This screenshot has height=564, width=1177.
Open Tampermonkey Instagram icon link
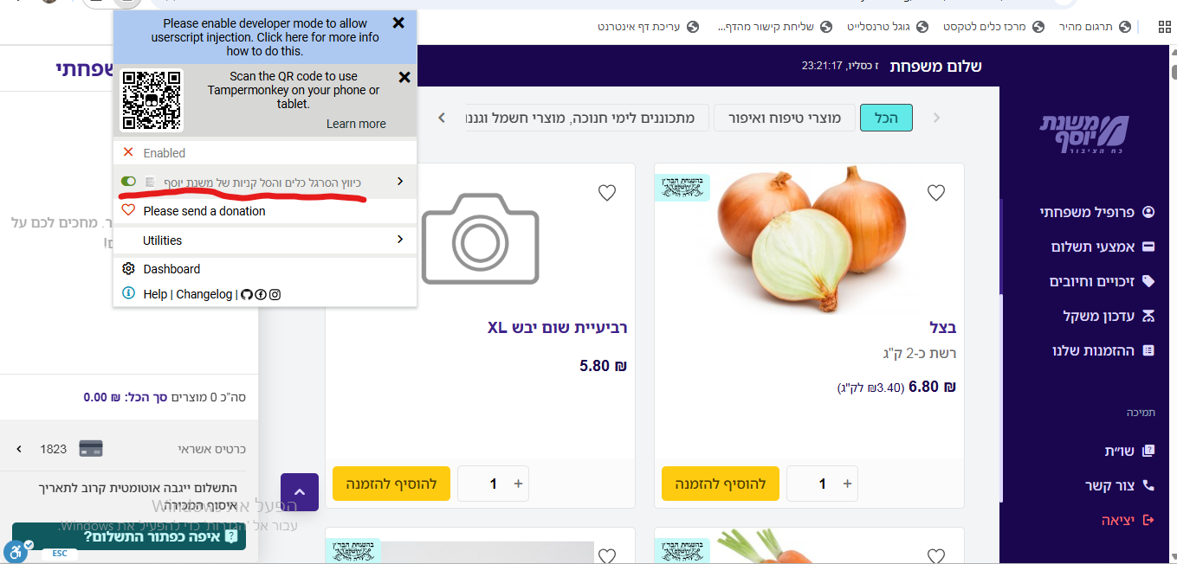pos(275,294)
